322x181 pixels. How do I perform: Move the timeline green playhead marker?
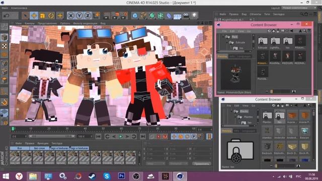click(13, 129)
